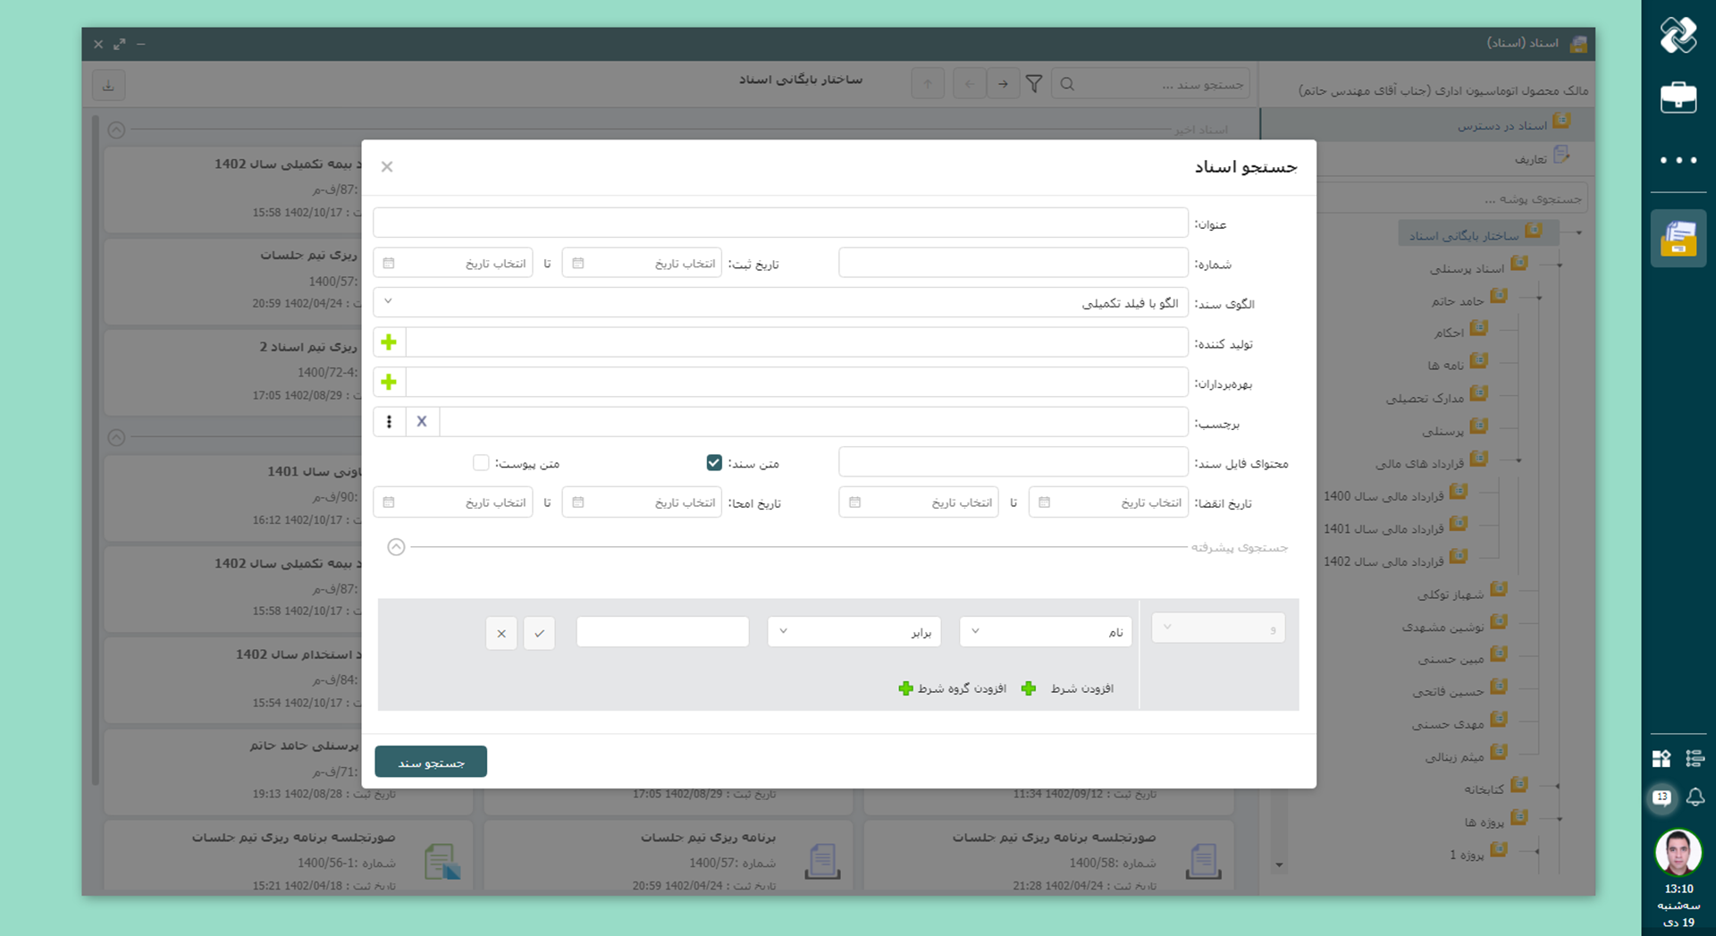Click افزودن شرط to add a condition
Screen dimensions: 1716x936
1069,688
